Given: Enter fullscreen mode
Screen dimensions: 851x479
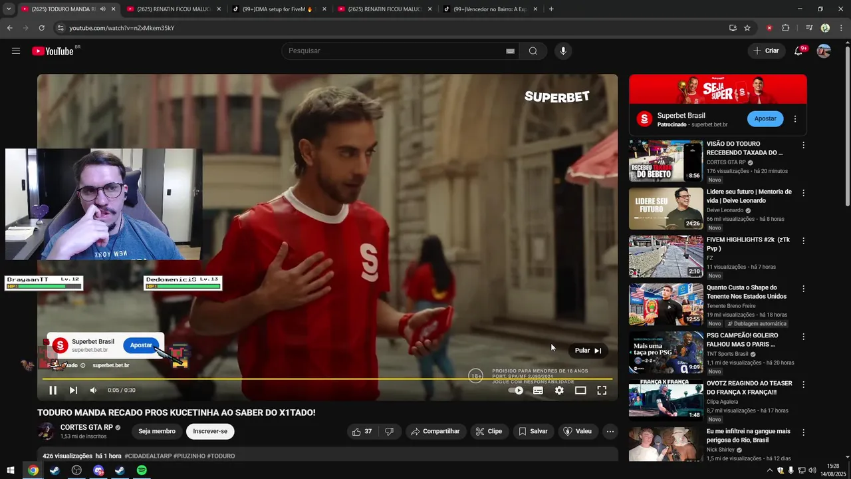Looking at the screenshot, I should tap(602, 391).
